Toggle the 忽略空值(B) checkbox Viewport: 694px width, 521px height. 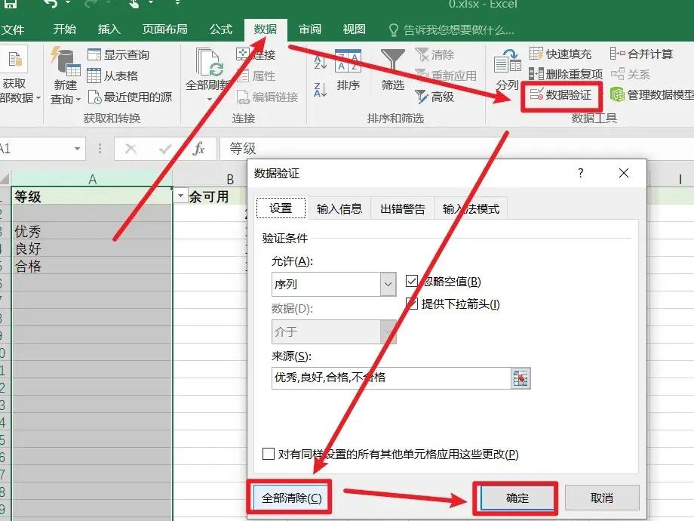point(412,281)
